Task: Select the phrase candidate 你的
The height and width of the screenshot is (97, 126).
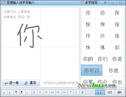Action: click(x=88, y=59)
